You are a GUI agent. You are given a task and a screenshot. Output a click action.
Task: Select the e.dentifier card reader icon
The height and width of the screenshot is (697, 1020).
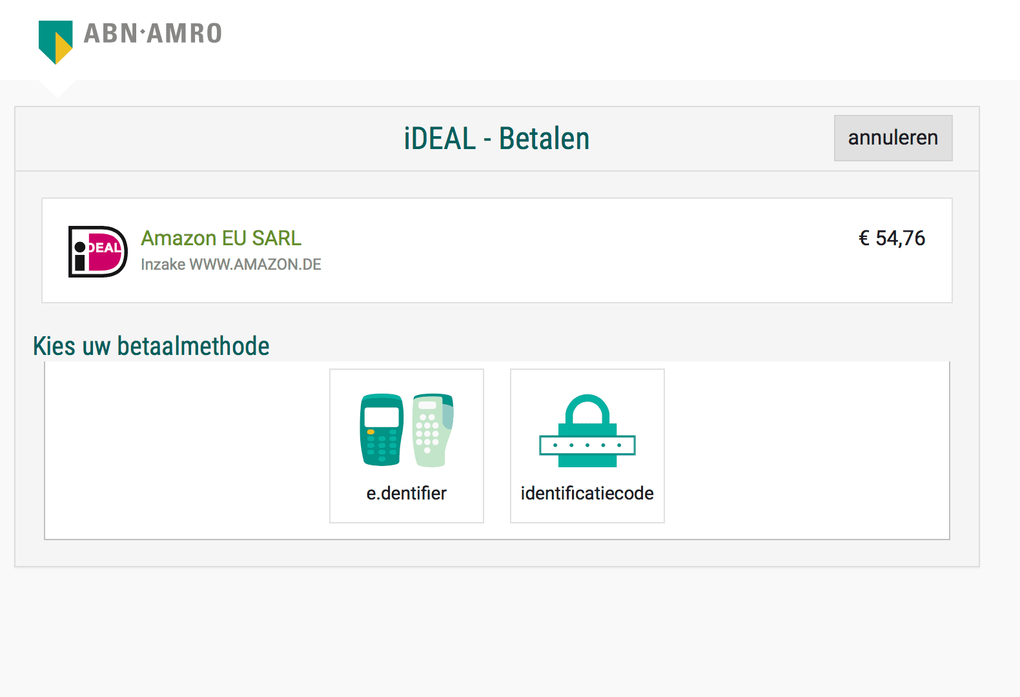coord(407,430)
